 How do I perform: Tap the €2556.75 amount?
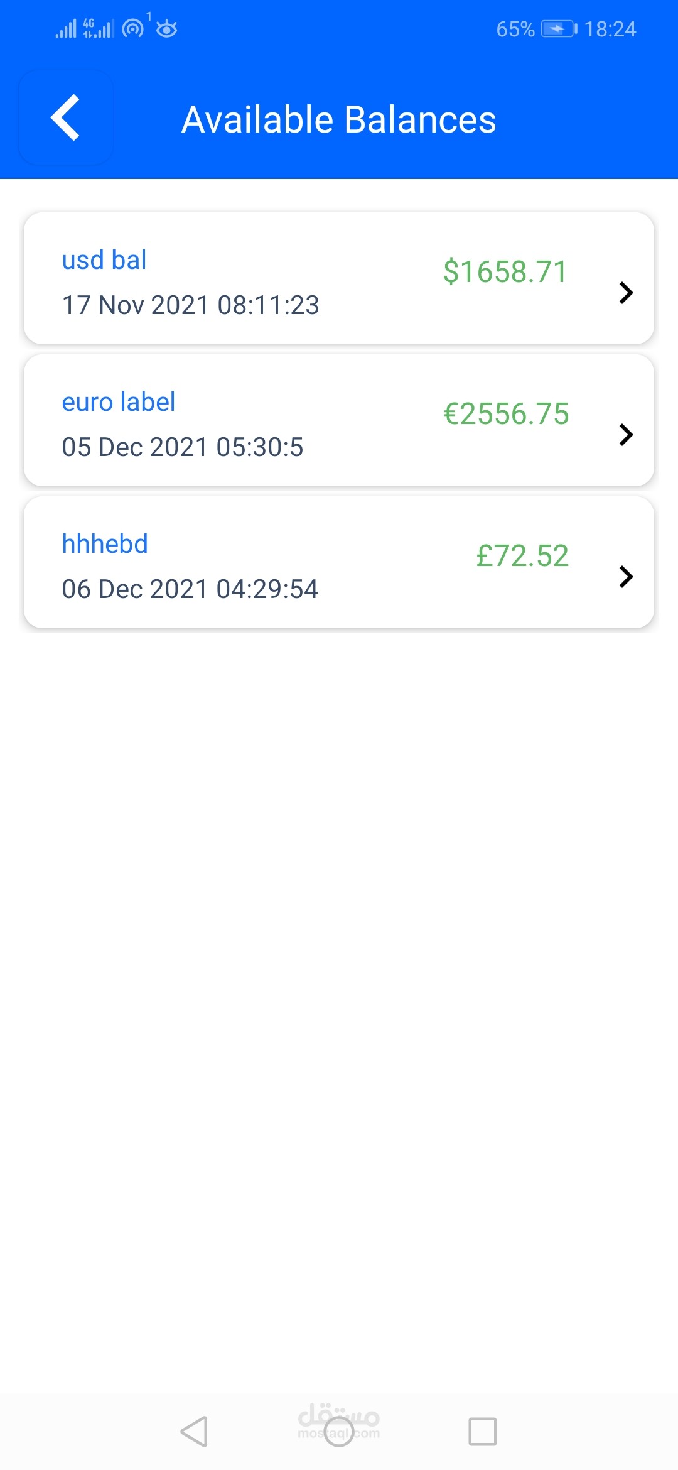coord(505,414)
